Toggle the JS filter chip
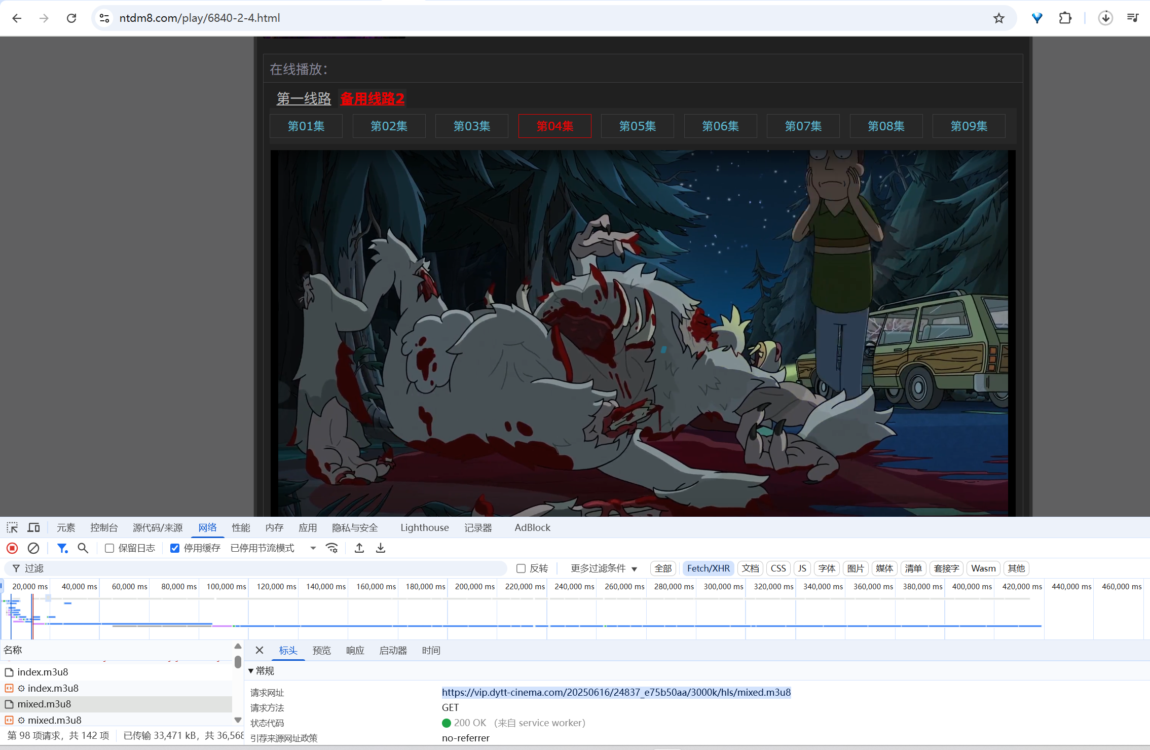Viewport: 1150px width, 750px height. coord(802,568)
